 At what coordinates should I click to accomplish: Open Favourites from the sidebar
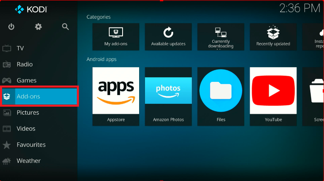tap(39, 144)
